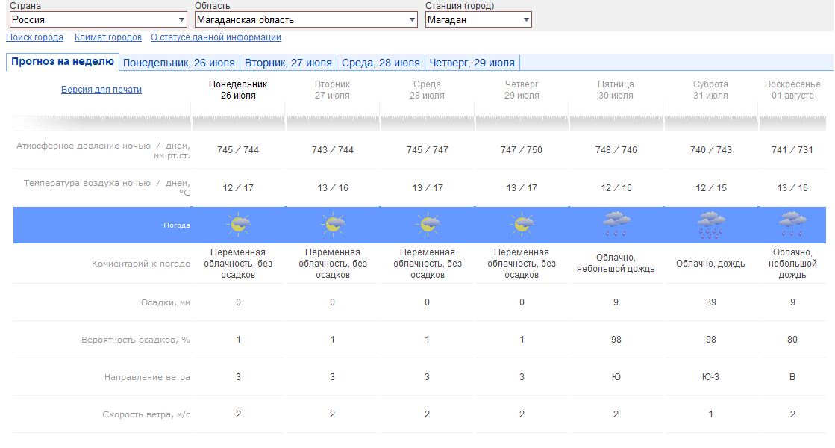Open the Климат городов link
Image resolution: width=835 pixels, height=448 pixels.
click(x=108, y=37)
